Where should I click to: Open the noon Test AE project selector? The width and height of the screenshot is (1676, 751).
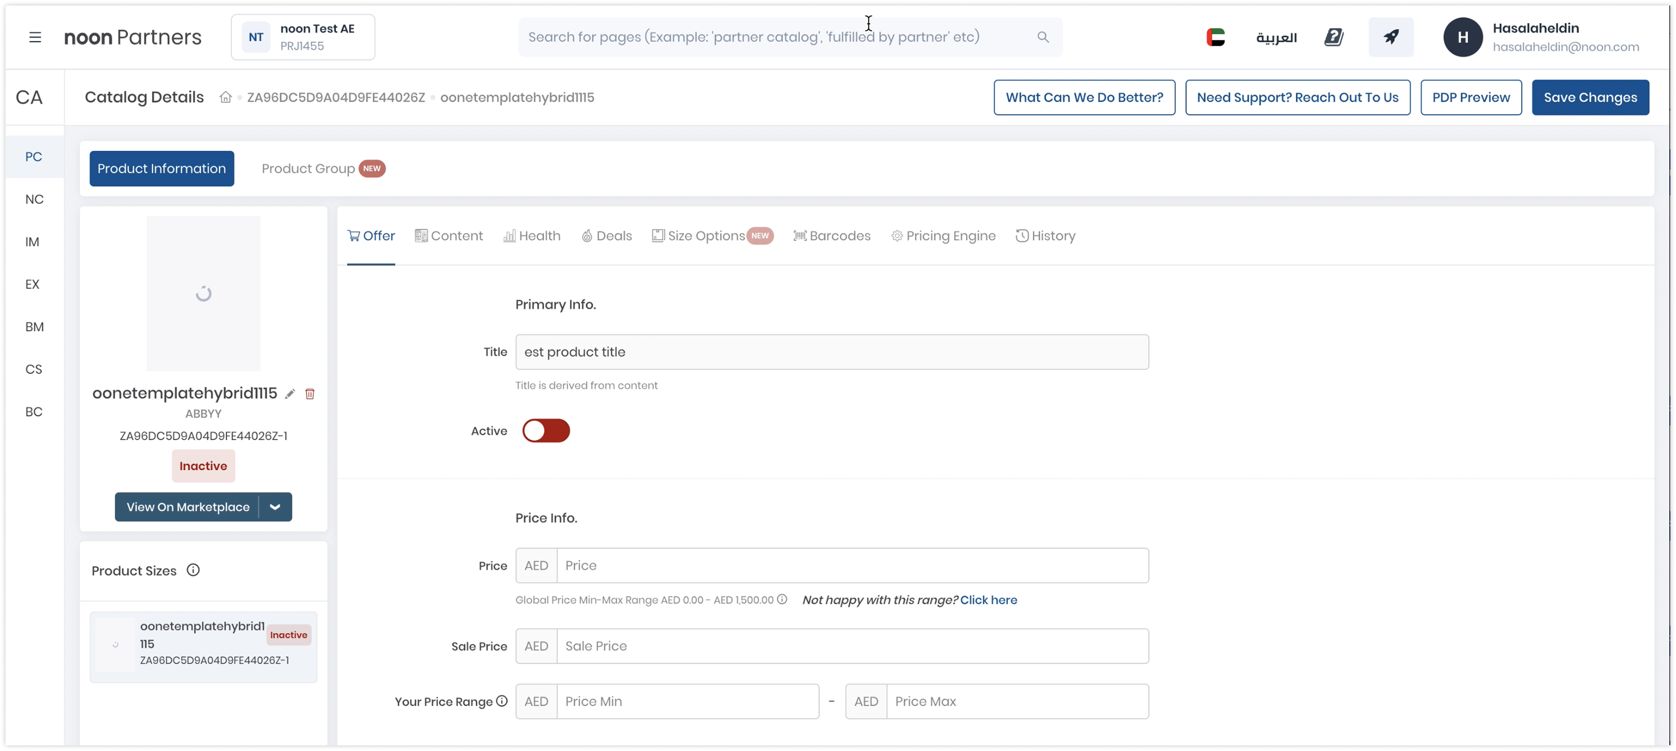(302, 37)
